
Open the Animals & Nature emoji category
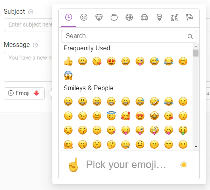[x=99, y=18]
